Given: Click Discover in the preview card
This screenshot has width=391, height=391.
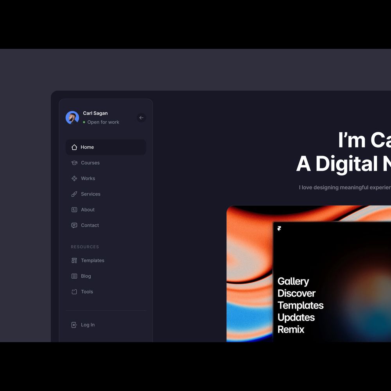Looking at the screenshot, I should [x=296, y=294].
